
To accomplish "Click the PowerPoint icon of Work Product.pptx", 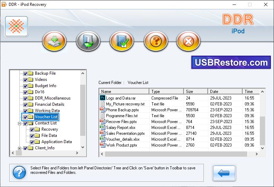I will coord(102,145).
